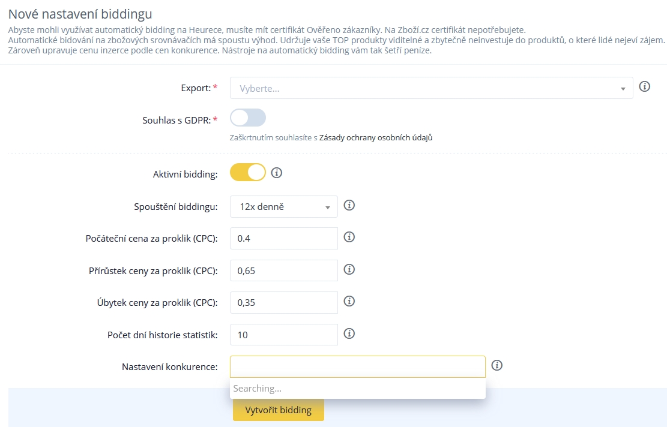Enable the Souhlas s GDPR toggle
The image size is (667, 427).
[x=248, y=118]
